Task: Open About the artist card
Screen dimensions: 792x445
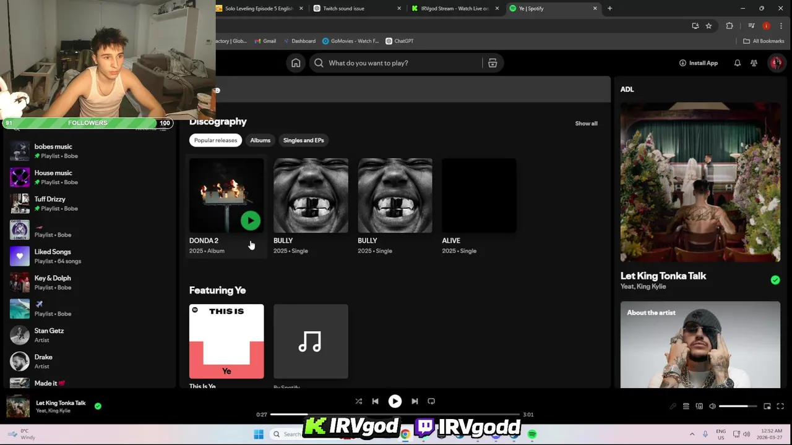Action: [x=700, y=345]
